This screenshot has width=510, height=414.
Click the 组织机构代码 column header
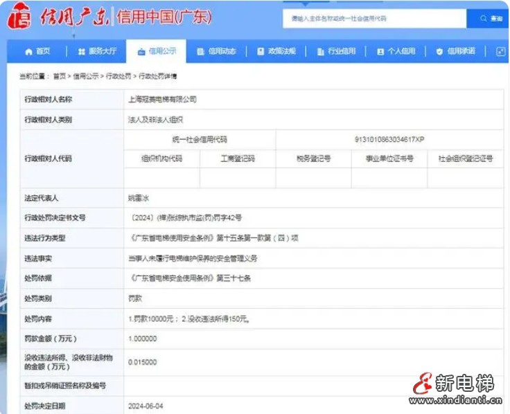(x=161, y=159)
